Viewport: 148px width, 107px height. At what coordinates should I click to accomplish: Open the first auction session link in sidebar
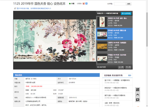(x=117, y=80)
